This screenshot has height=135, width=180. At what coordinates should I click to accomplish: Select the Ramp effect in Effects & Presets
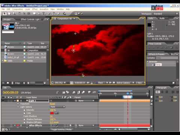[158, 64]
